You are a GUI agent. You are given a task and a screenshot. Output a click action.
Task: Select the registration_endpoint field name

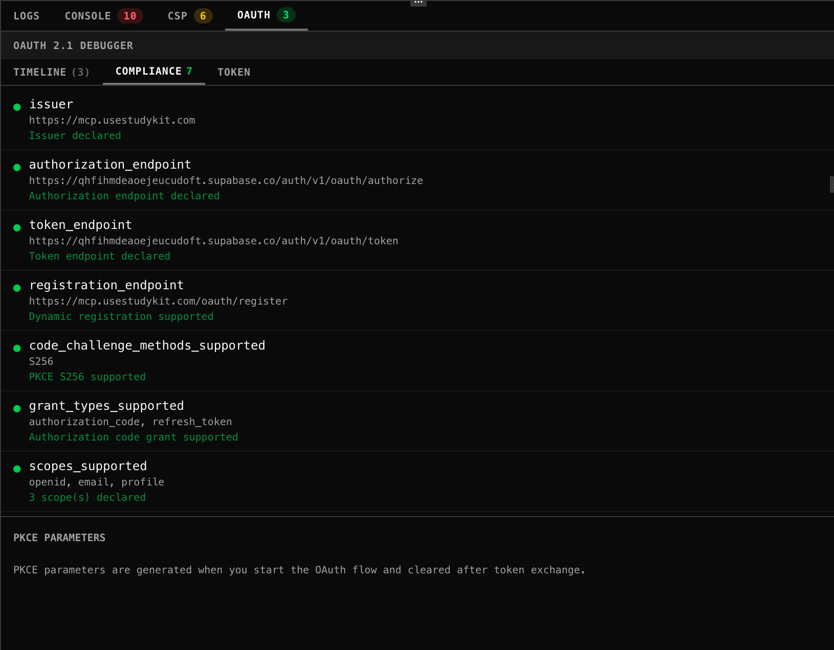pos(106,285)
